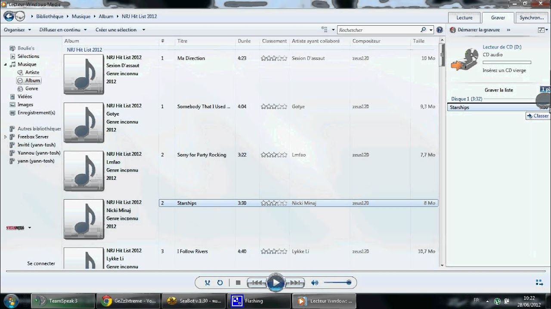551x309 pixels.
Task: Click the search magnifier icon
Action: [423, 30]
